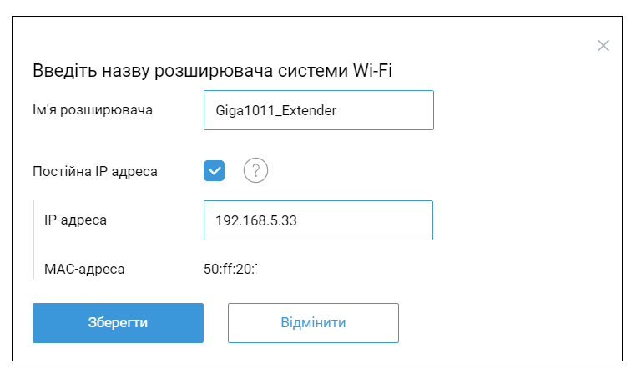Click the Ім'я розширювача label

click(93, 110)
